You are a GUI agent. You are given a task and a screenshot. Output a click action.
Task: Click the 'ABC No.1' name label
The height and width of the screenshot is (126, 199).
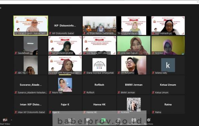click(22, 73)
